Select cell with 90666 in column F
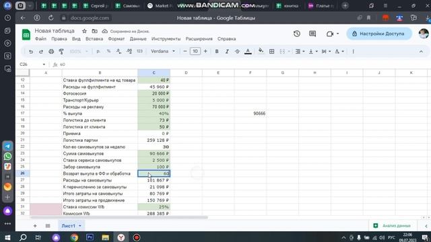The image size is (431, 242). coord(250,114)
